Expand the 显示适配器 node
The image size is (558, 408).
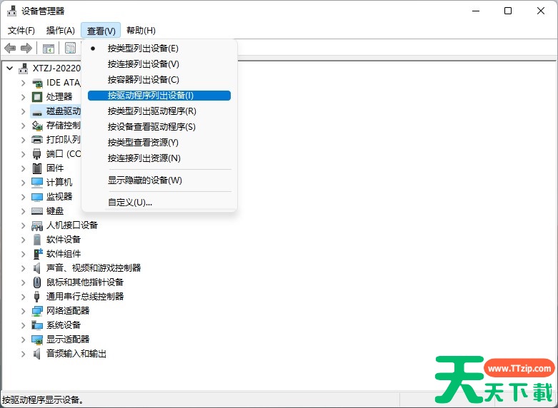point(24,340)
